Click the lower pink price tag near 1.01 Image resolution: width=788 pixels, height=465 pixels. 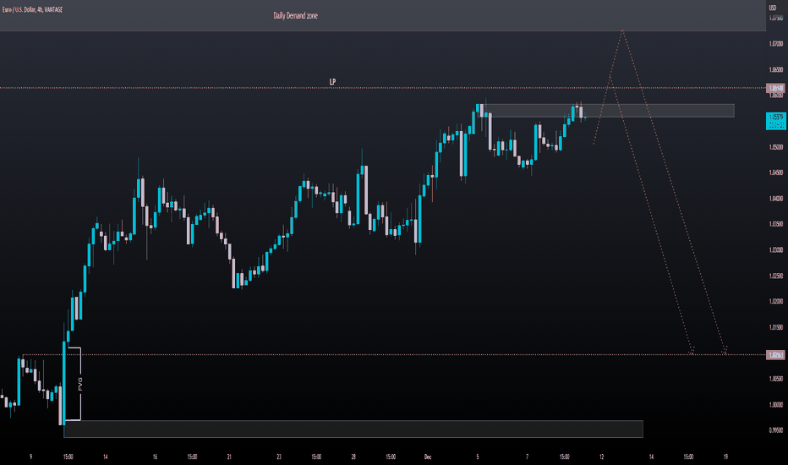point(776,355)
